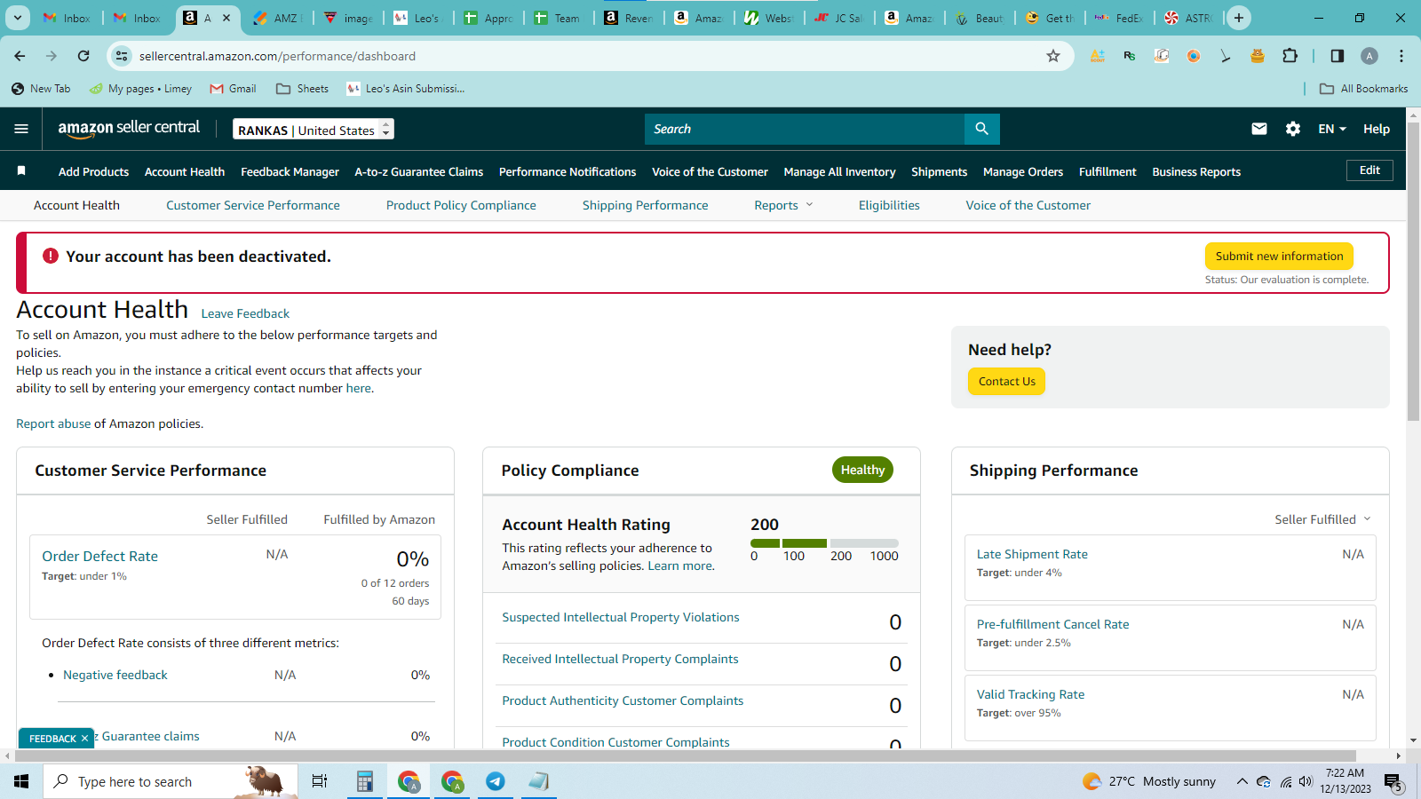
Task: Open Add Products in the main menu
Action: click(x=93, y=171)
